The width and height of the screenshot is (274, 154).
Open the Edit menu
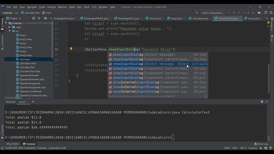click(15, 7)
